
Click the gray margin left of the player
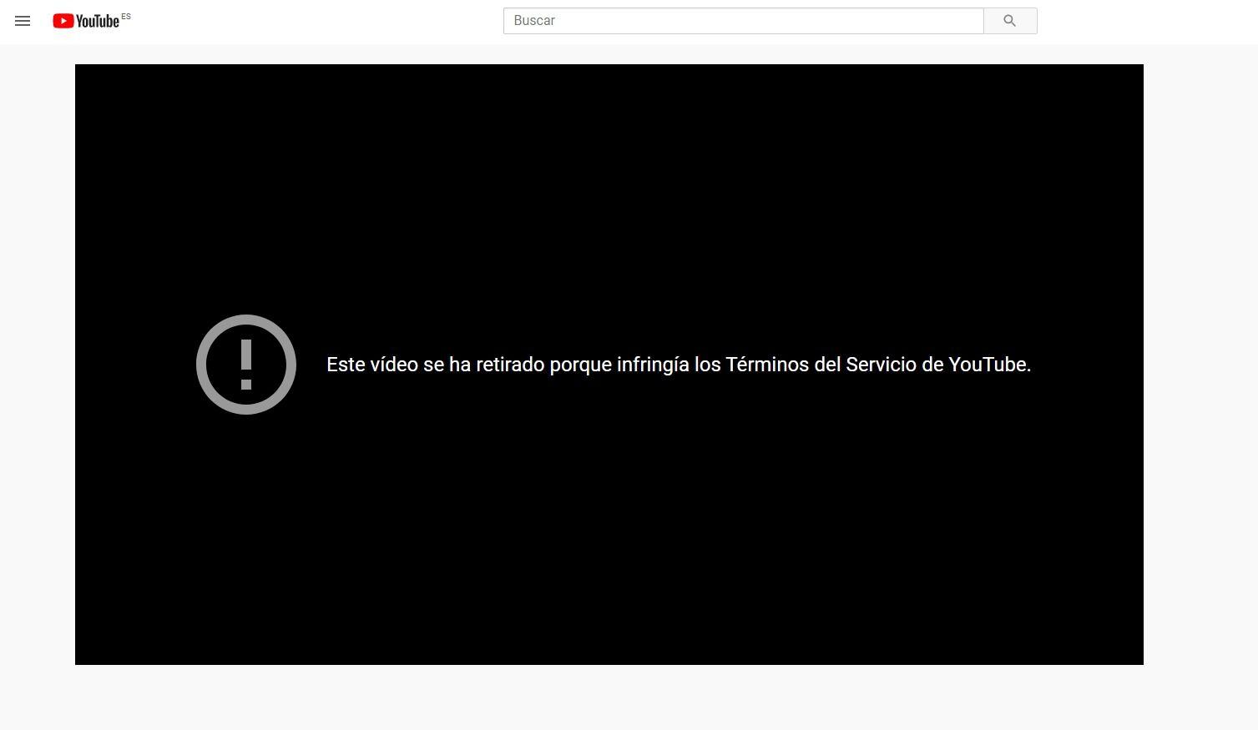point(38,365)
